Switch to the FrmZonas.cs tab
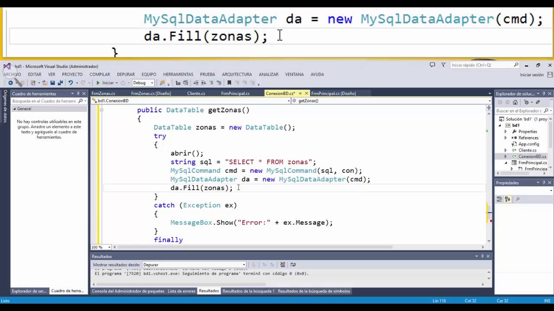The height and width of the screenshot is (311, 554). [x=103, y=93]
